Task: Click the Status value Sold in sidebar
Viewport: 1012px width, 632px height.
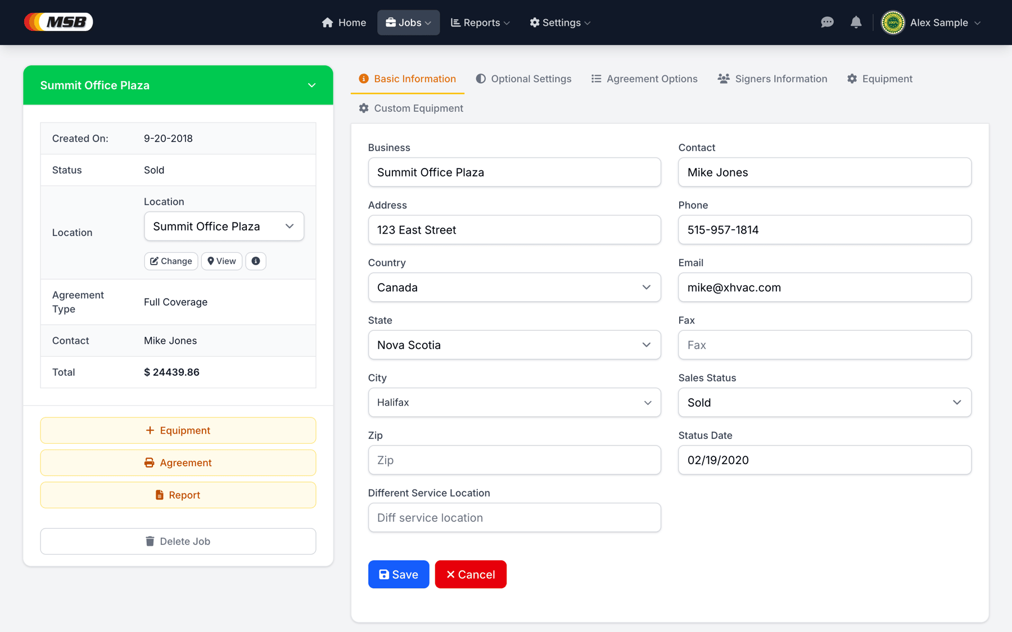Action: pyautogui.click(x=154, y=170)
